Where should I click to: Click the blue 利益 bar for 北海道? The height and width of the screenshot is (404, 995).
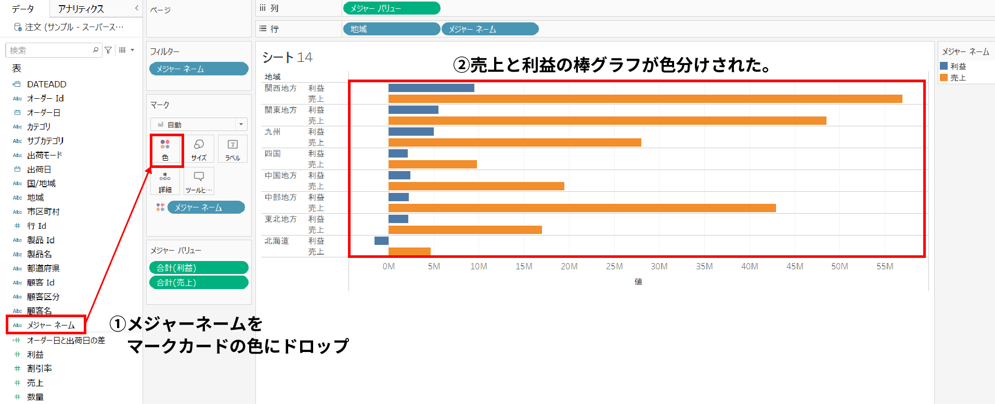[381, 241]
